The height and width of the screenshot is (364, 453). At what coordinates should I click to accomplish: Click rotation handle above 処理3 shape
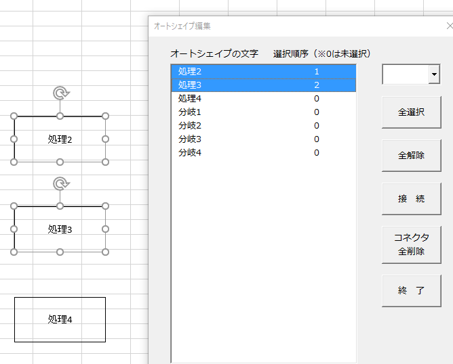[60, 183]
